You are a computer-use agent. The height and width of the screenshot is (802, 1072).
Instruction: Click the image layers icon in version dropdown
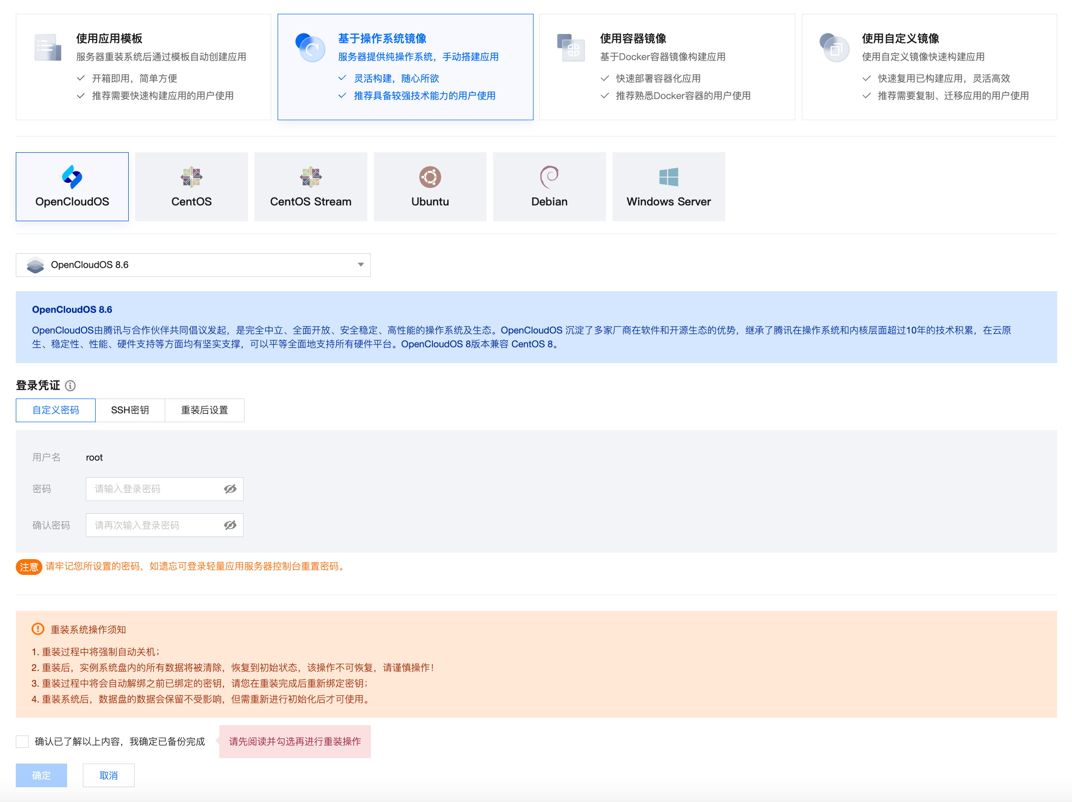pos(36,265)
